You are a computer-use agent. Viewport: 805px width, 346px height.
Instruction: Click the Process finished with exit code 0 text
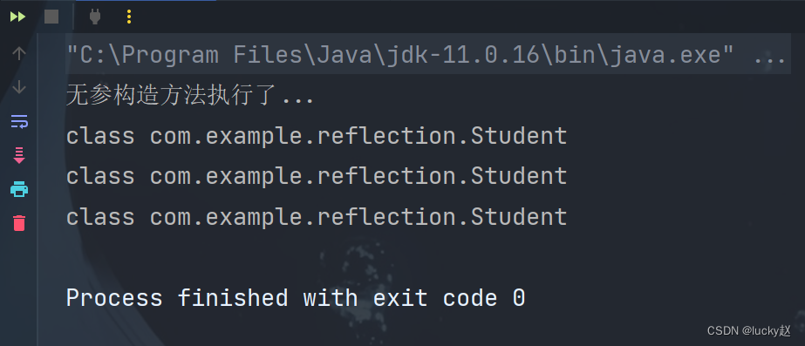point(296,298)
